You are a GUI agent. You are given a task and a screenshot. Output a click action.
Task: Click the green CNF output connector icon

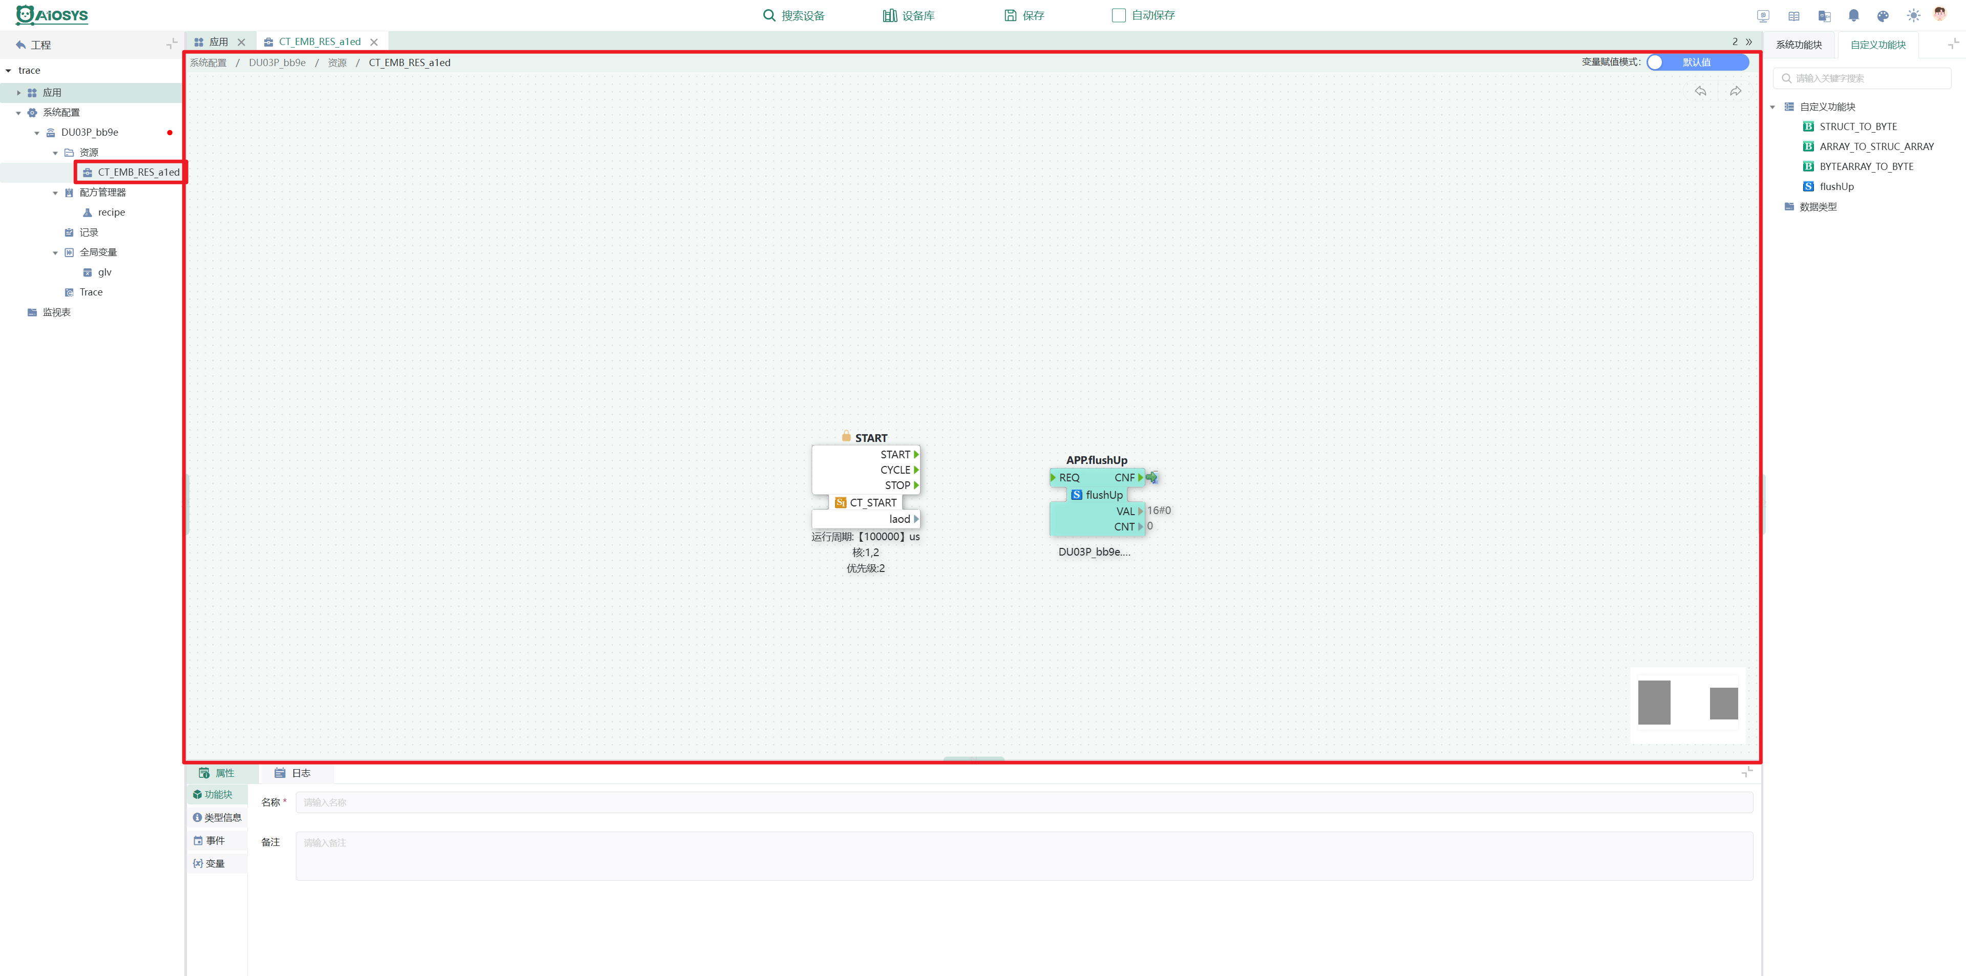(x=1151, y=478)
